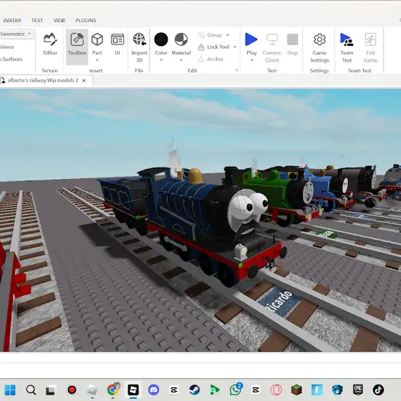Switch to the VIEW ribbon tab
401x401 pixels.
pos(59,21)
